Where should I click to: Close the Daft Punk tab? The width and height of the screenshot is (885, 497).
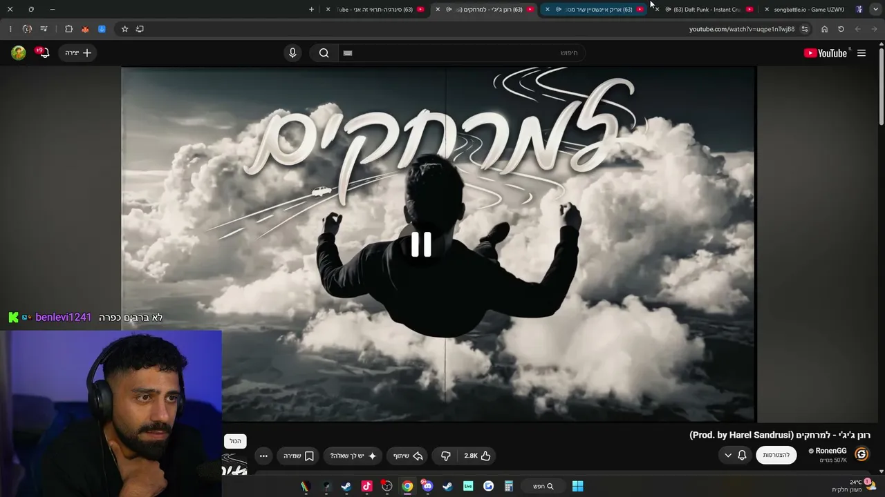657,10
